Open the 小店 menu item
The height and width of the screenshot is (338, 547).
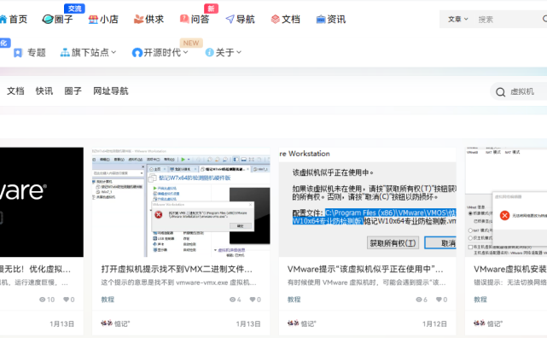pyautogui.click(x=109, y=19)
